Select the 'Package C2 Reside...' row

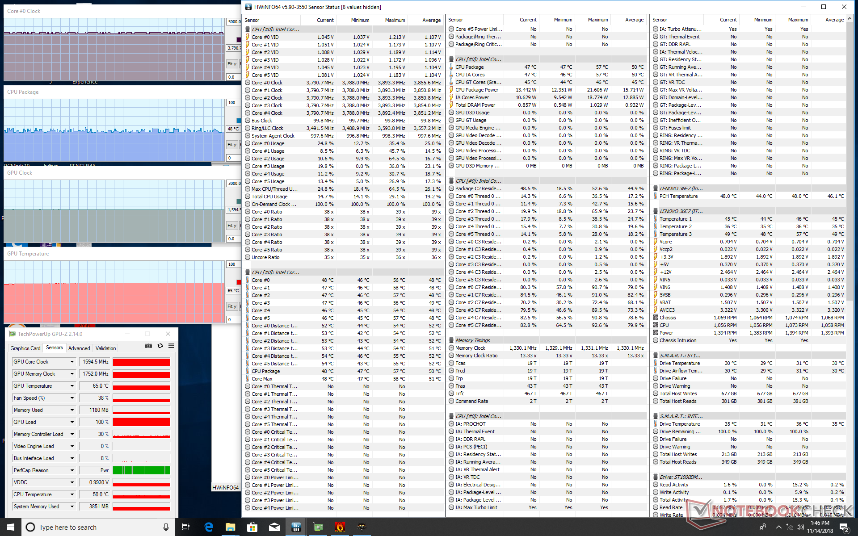pos(547,188)
